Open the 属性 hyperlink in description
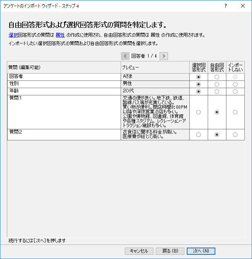 click(60, 35)
